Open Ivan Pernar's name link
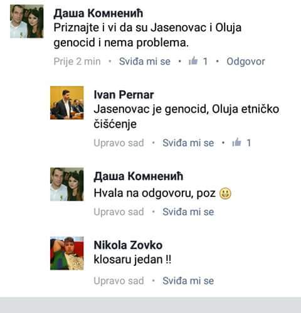 tap(124, 95)
